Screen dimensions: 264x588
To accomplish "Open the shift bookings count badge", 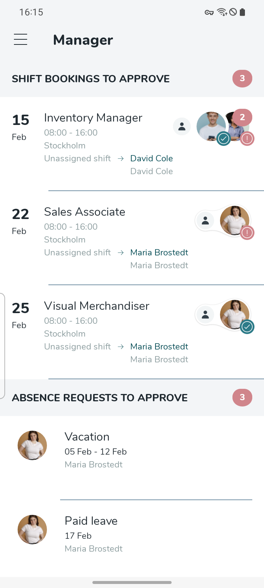I will (x=242, y=78).
